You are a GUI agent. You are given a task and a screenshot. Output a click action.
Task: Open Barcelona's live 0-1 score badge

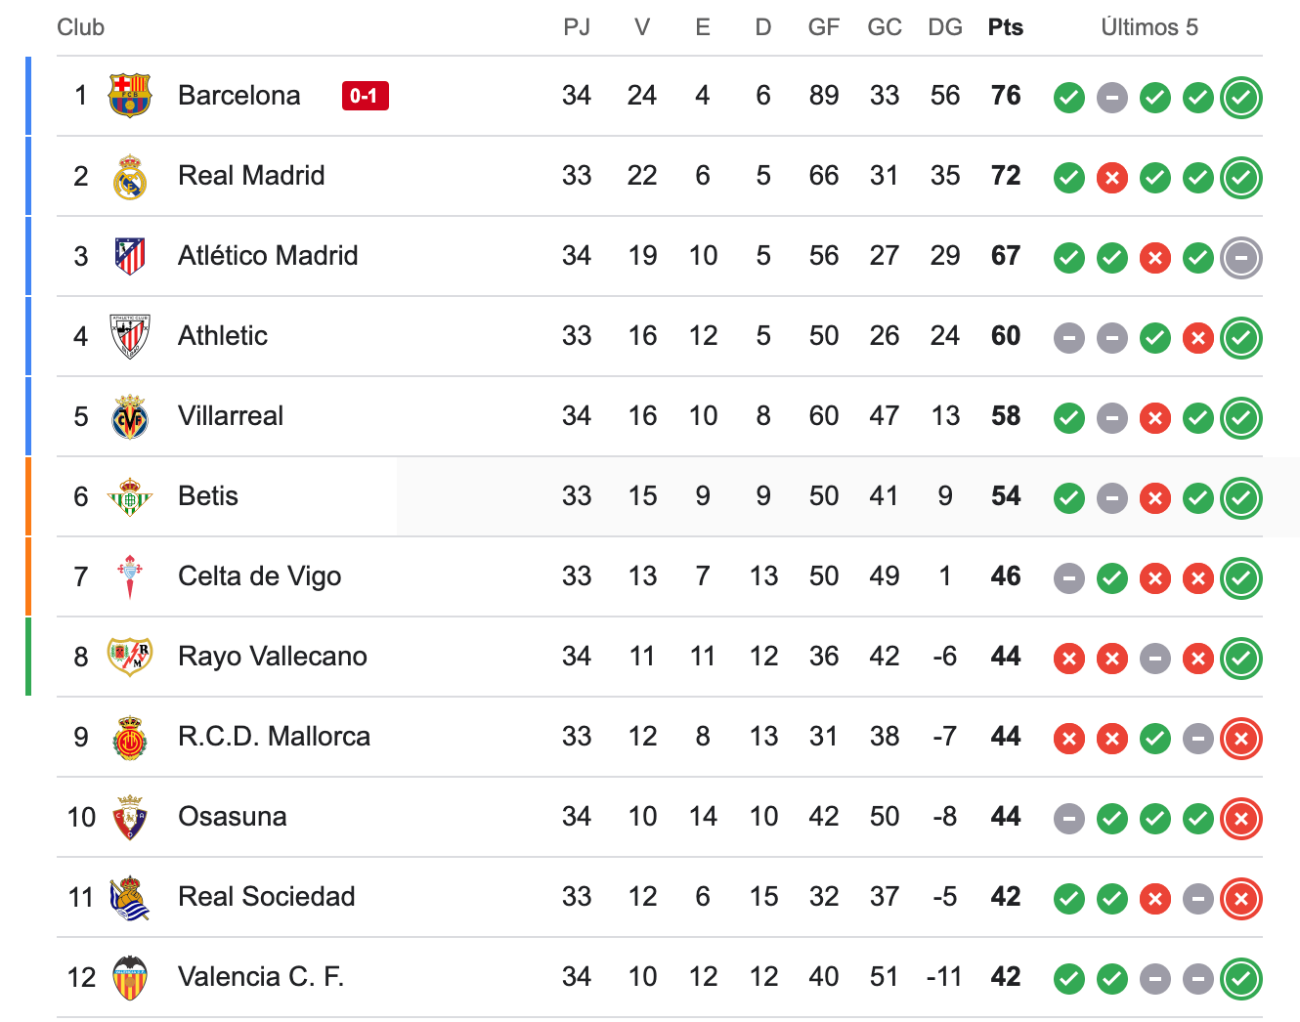[x=366, y=96]
